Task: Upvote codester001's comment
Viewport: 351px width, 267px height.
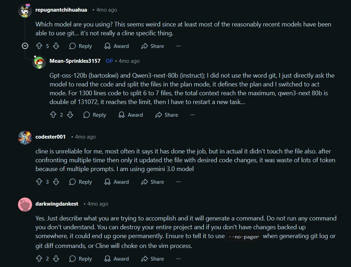Action: 39,182
